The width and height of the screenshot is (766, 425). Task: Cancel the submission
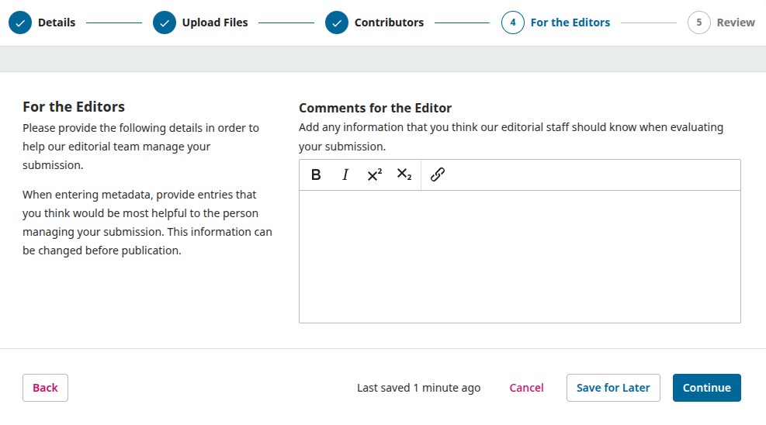point(526,388)
